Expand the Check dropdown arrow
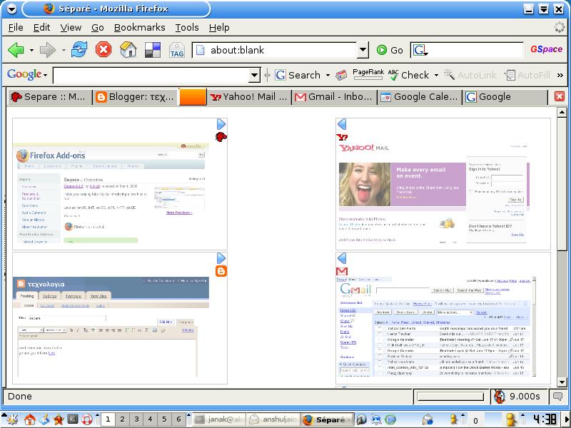The height and width of the screenshot is (428, 571). (436, 76)
